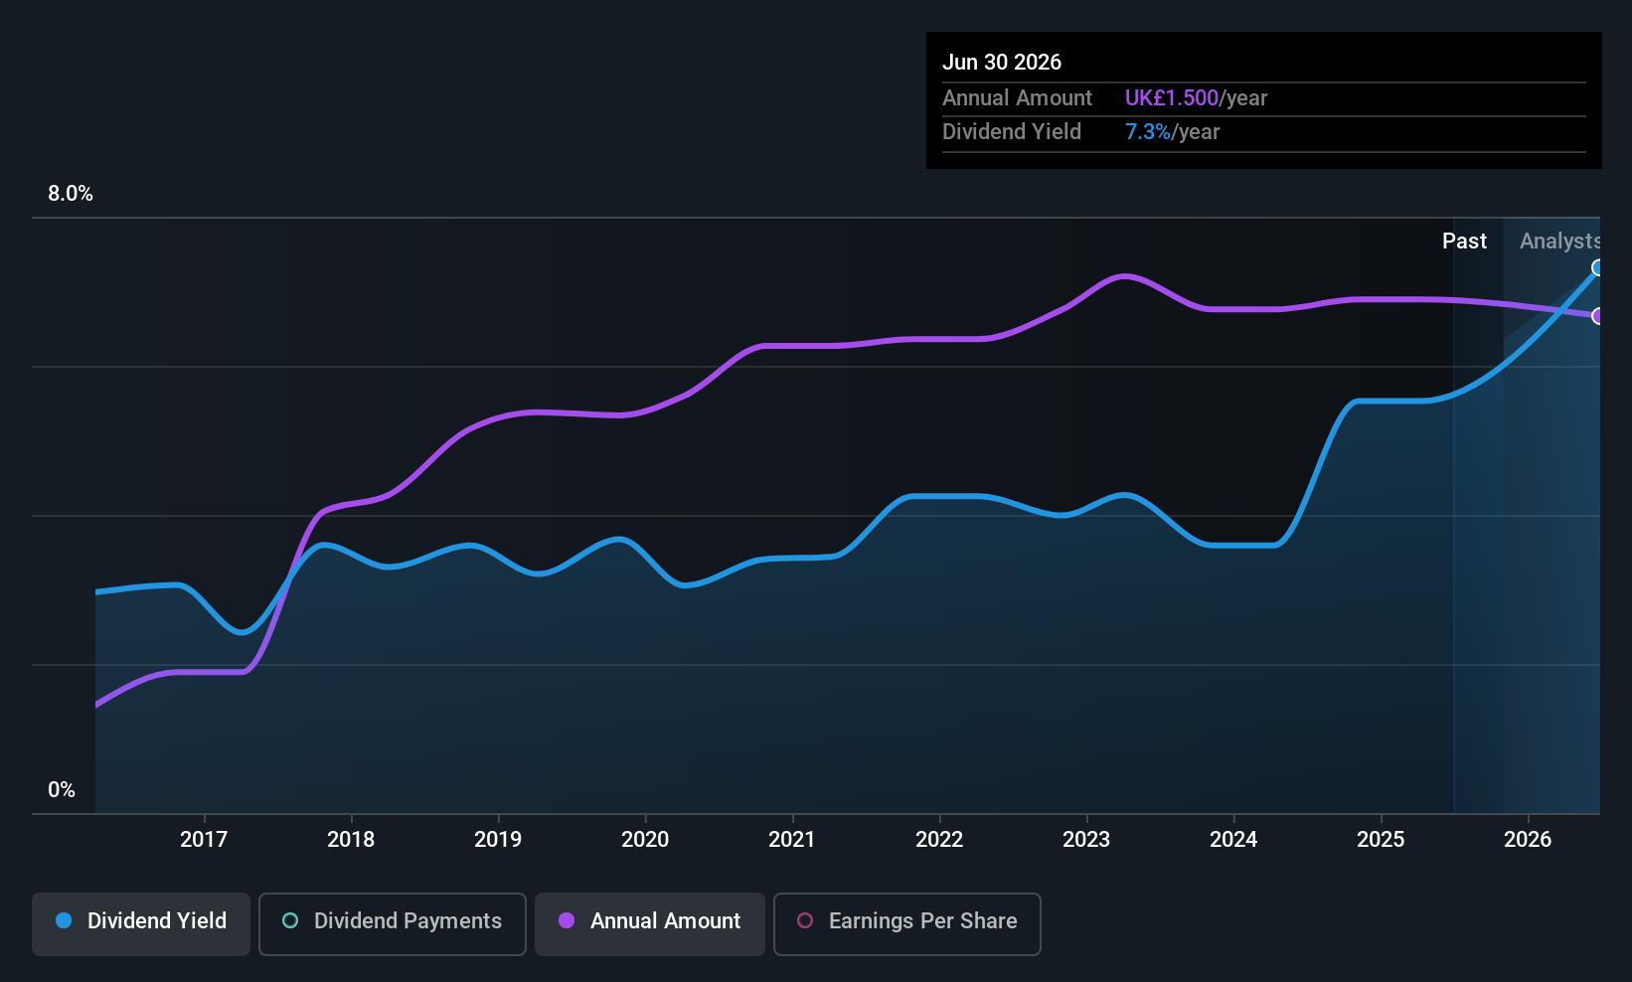Screen dimensions: 1632x982
Task: Click the UK£1.500 annual amount in tooltip
Action: pos(1171,98)
